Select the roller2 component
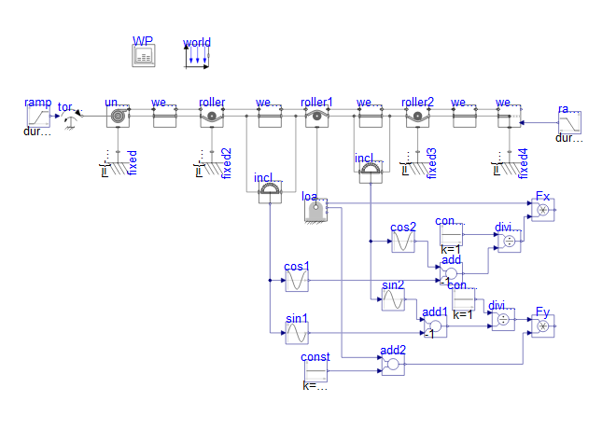 point(418,117)
